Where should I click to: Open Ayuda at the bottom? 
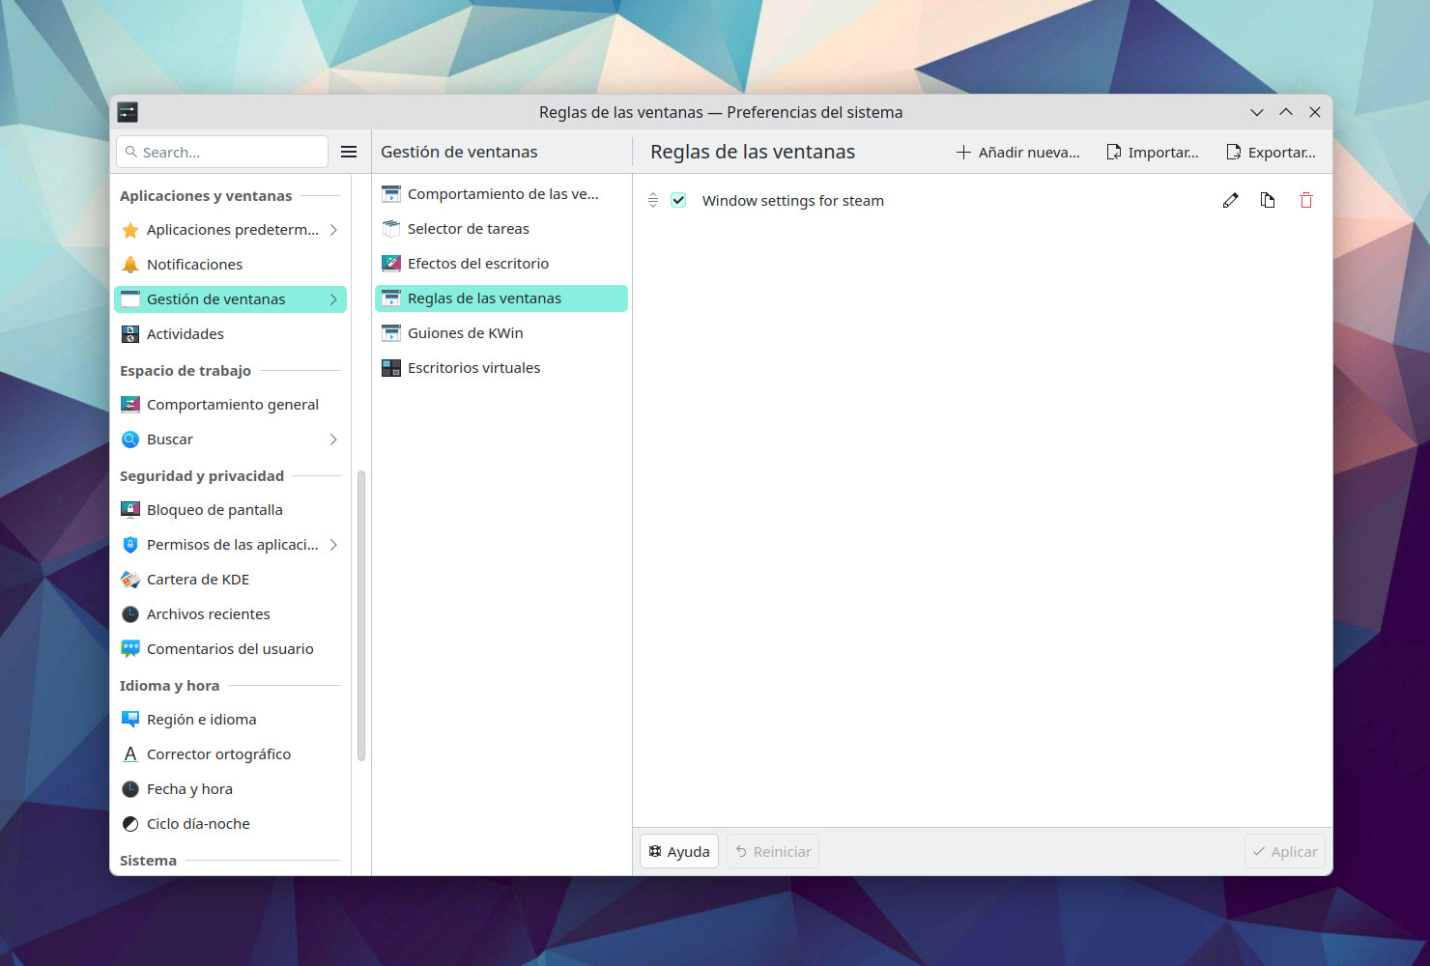click(679, 851)
